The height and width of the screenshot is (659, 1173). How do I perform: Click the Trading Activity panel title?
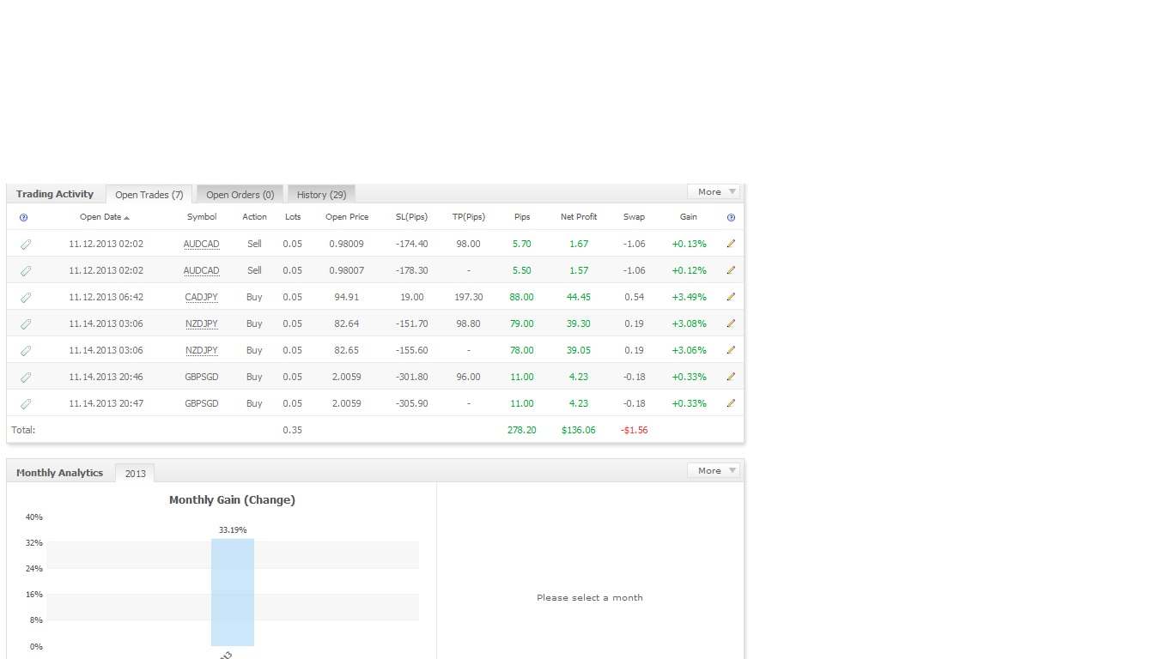(55, 194)
